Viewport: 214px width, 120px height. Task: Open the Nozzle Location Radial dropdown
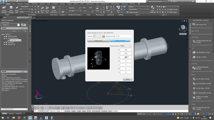126,46
